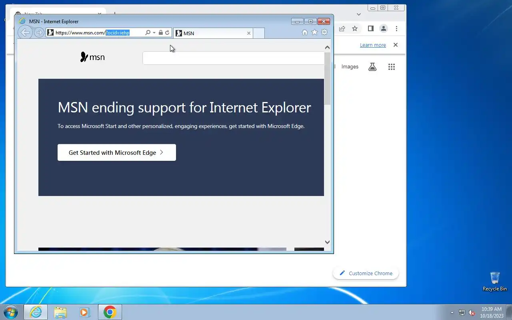The image size is (512, 320).
Task: Click muted volume tray icon
Action: (x=472, y=312)
